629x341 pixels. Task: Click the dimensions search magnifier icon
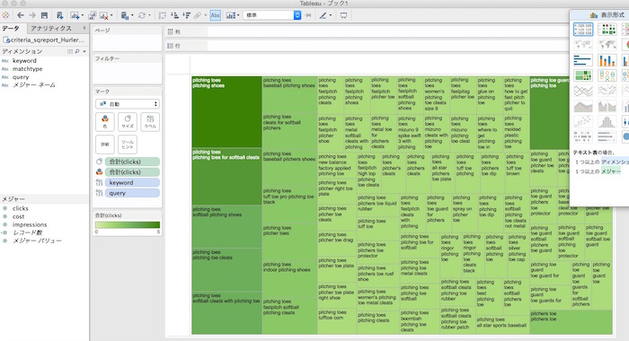click(77, 51)
